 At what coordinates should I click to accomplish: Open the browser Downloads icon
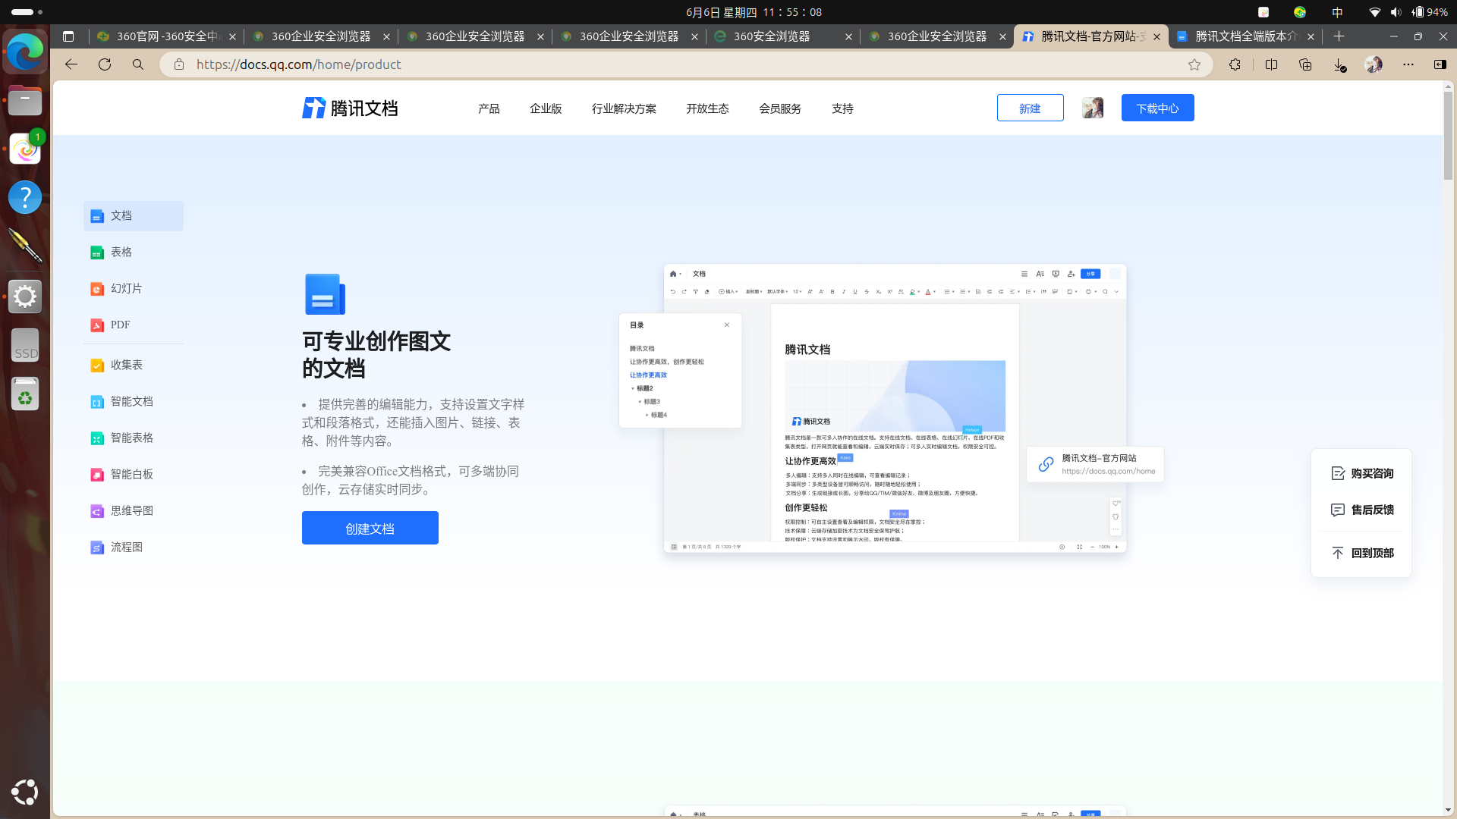(1339, 64)
